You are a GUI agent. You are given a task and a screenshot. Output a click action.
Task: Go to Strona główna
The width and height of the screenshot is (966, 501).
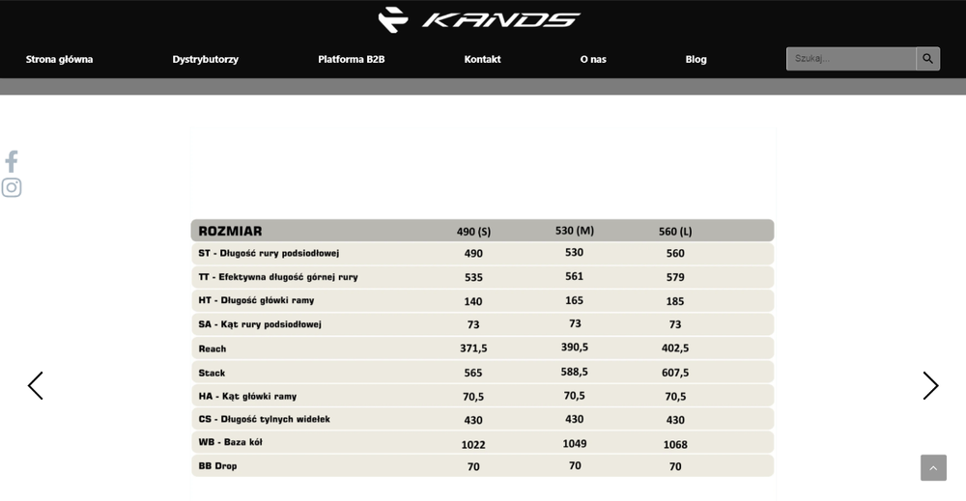[60, 59]
